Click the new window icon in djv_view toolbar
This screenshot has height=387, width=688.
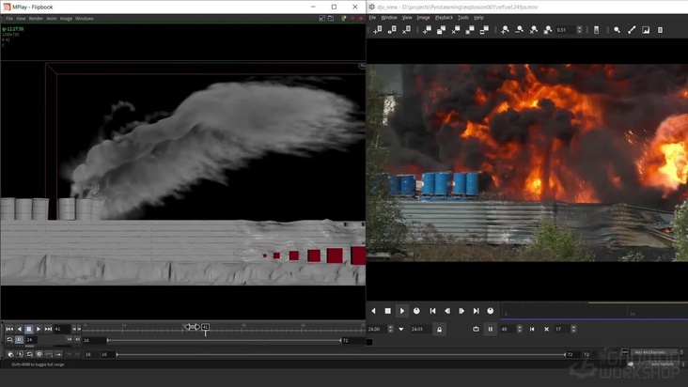(x=377, y=30)
